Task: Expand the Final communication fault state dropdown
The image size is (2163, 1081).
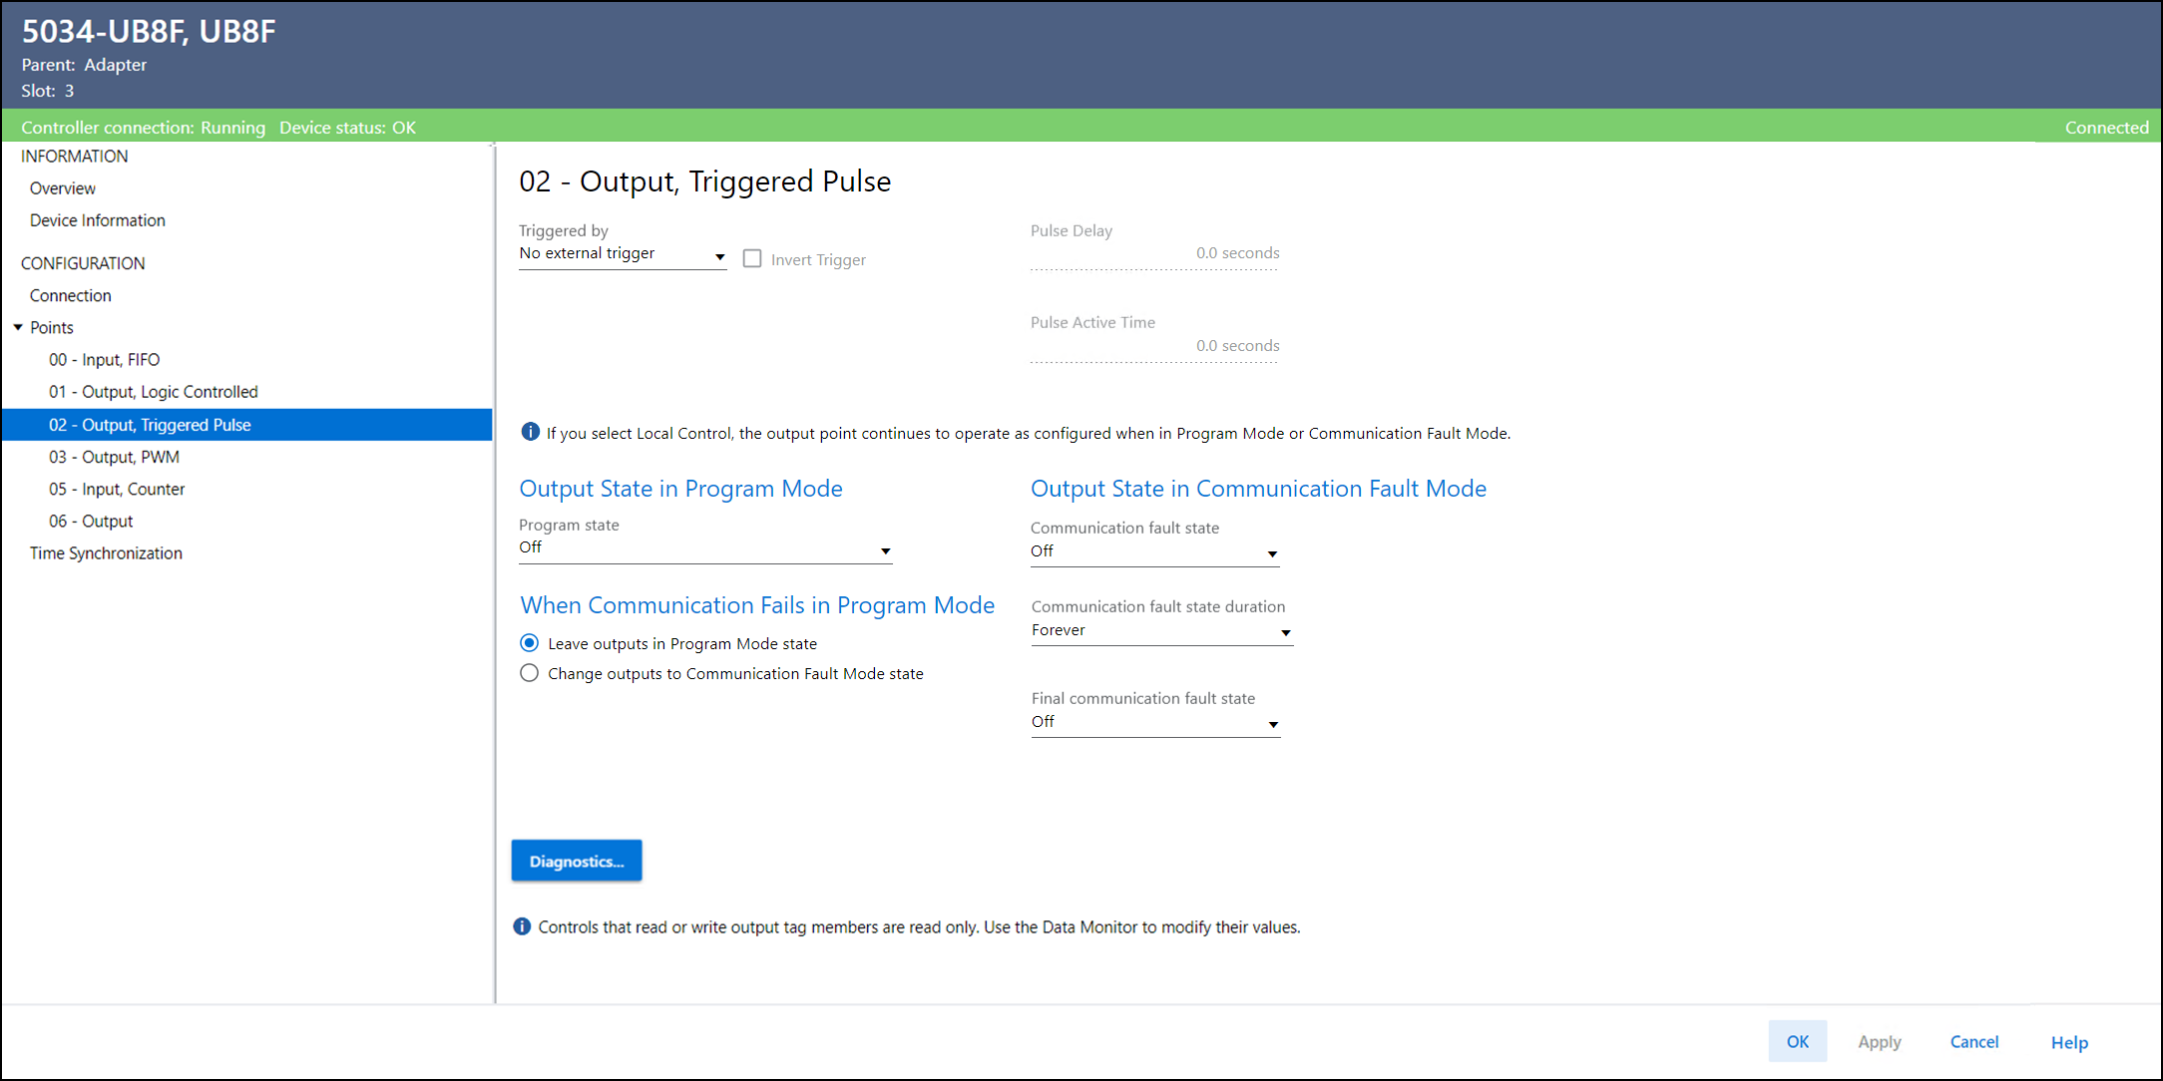Action: tap(1155, 723)
